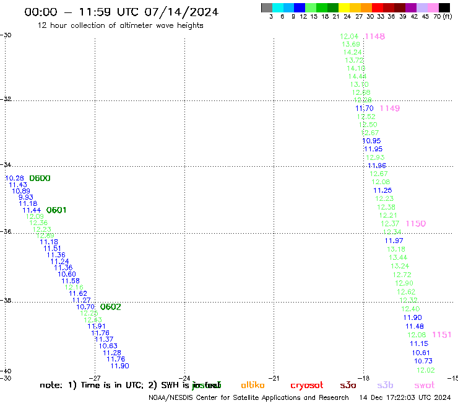The image size is (458, 403).
Task: Select the black swatch at the legend end
Action: point(444,7)
